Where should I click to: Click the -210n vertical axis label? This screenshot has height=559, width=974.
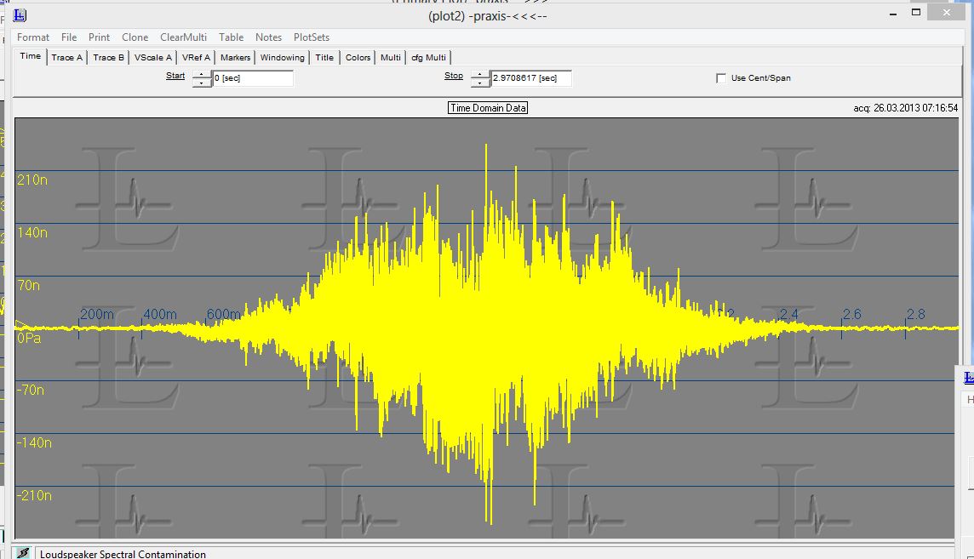tap(34, 496)
